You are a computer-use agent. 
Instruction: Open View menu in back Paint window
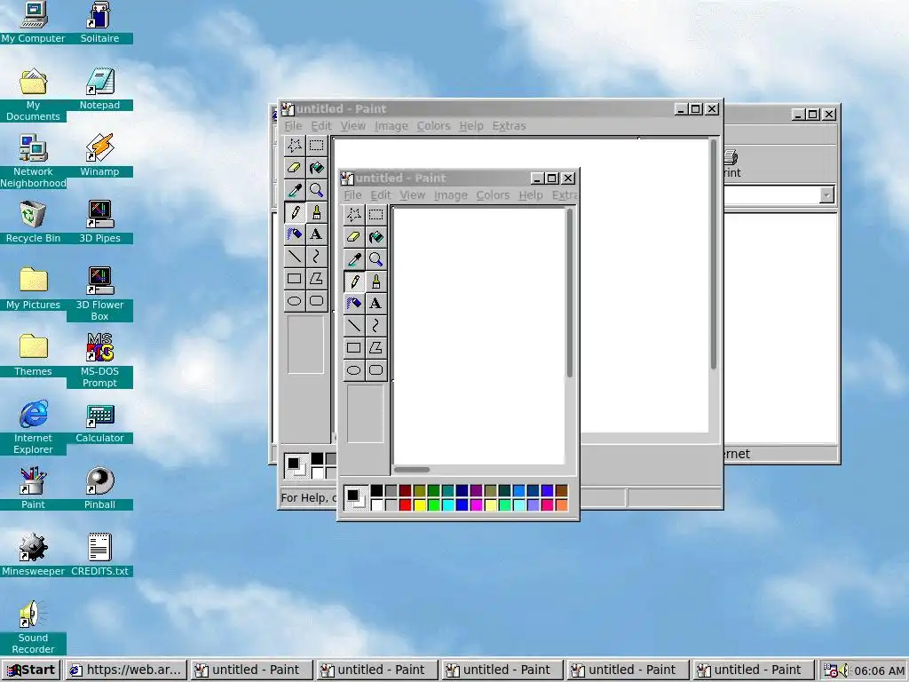point(352,126)
